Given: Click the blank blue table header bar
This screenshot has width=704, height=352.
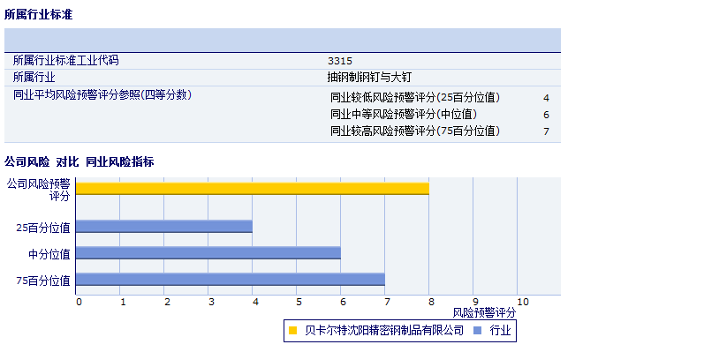Looking at the screenshot, I should 283,41.
